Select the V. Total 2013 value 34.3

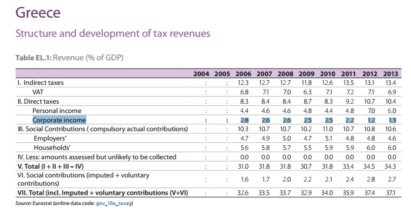[x=390, y=166]
